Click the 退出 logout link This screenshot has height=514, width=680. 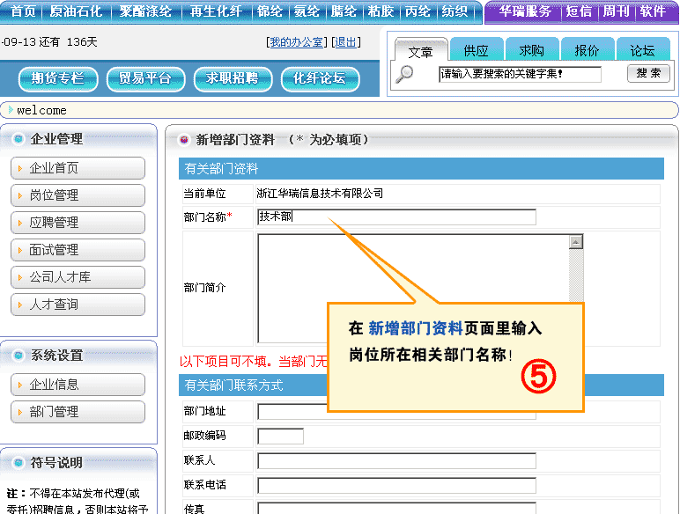point(346,42)
